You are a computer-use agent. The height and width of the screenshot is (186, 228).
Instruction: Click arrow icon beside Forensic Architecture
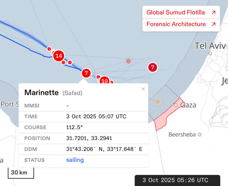tap(213, 25)
